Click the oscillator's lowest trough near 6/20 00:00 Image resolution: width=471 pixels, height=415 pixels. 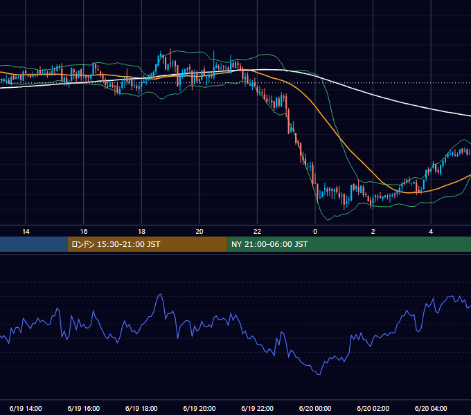pos(319,374)
